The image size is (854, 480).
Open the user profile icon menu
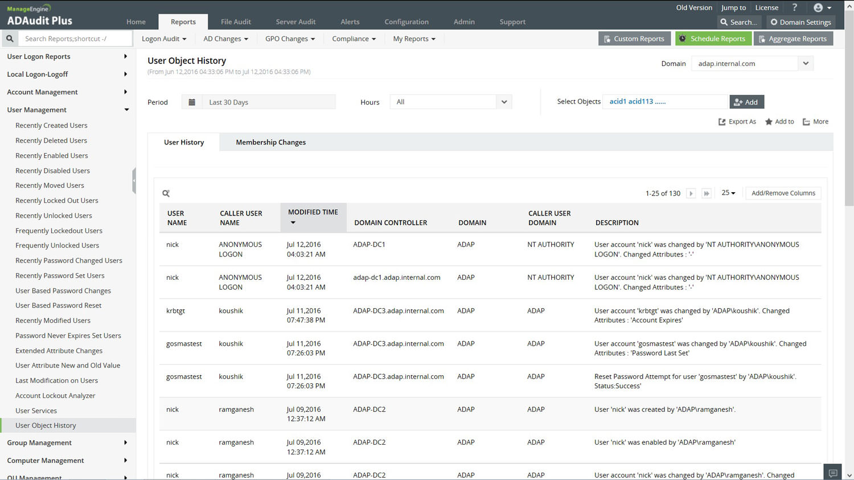[822, 7]
